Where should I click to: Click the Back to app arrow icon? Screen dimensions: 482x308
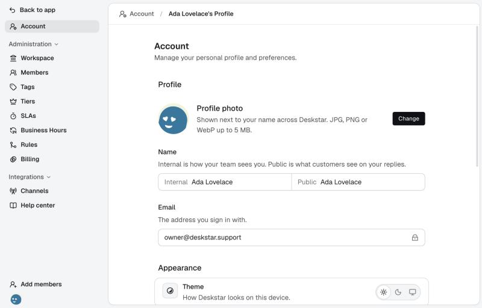pos(12,10)
